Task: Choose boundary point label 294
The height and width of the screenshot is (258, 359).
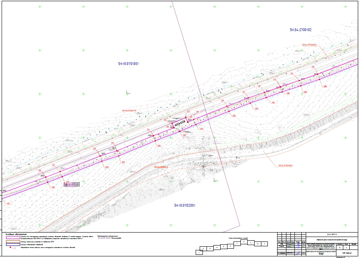Action: 201,129
